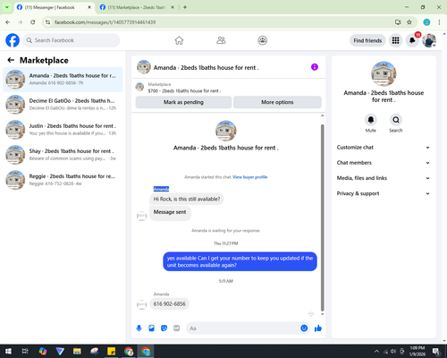Search within the conversation using magnifier icon

point(396,120)
